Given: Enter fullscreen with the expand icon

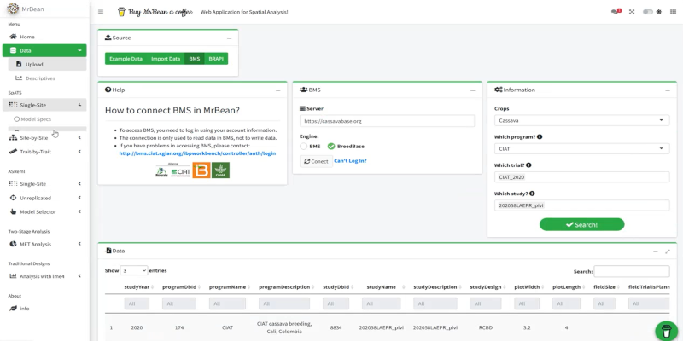Looking at the screenshot, I should pos(632,12).
